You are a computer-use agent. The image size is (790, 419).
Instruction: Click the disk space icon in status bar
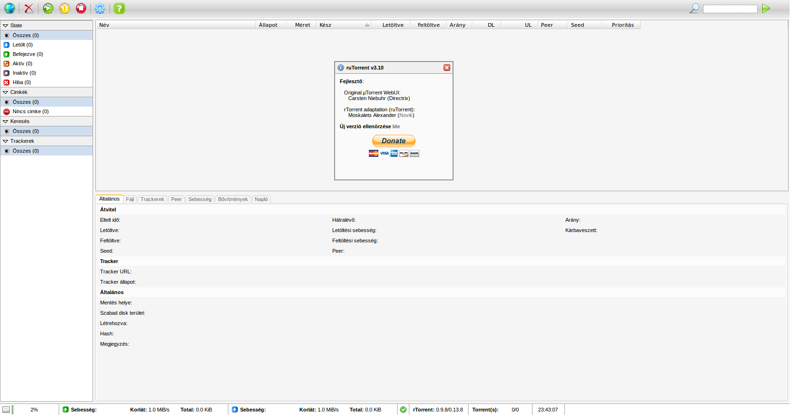point(6,410)
